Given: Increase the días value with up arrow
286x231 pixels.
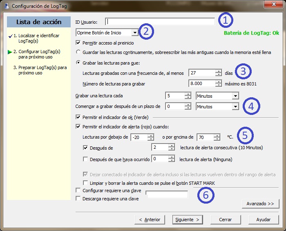Looking at the screenshot, I should (219, 71).
